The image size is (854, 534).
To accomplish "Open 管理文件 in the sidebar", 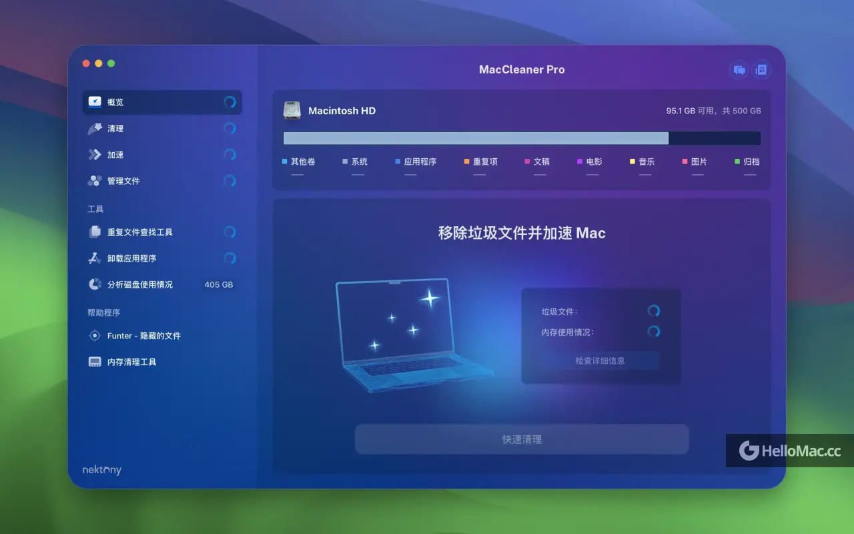I will (162, 181).
